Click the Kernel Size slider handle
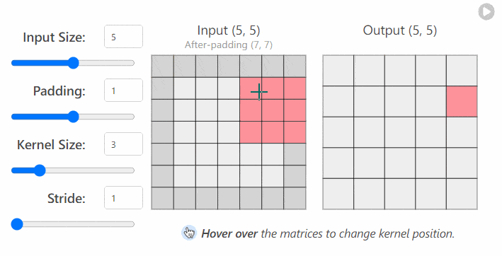This screenshot has height=256, width=502. click(x=40, y=170)
